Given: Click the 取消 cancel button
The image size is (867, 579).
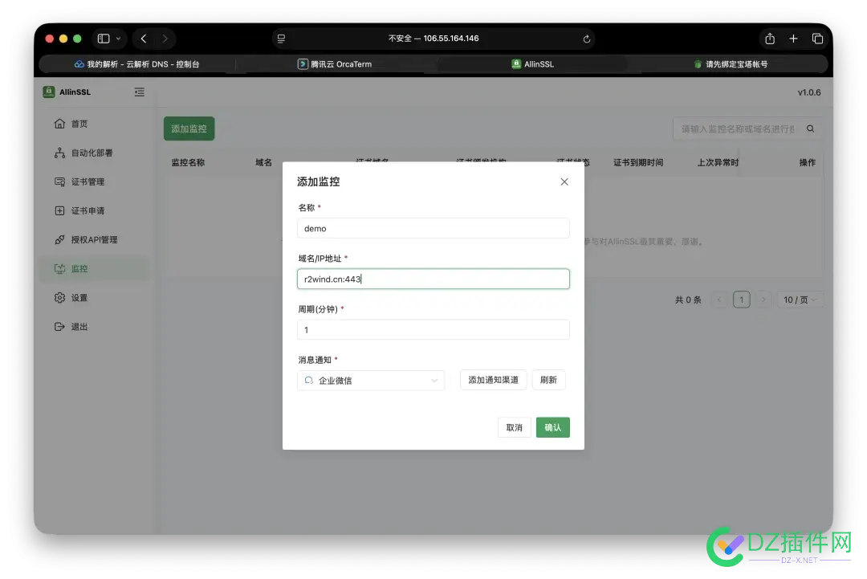Looking at the screenshot, I should [x=515, y=427].
